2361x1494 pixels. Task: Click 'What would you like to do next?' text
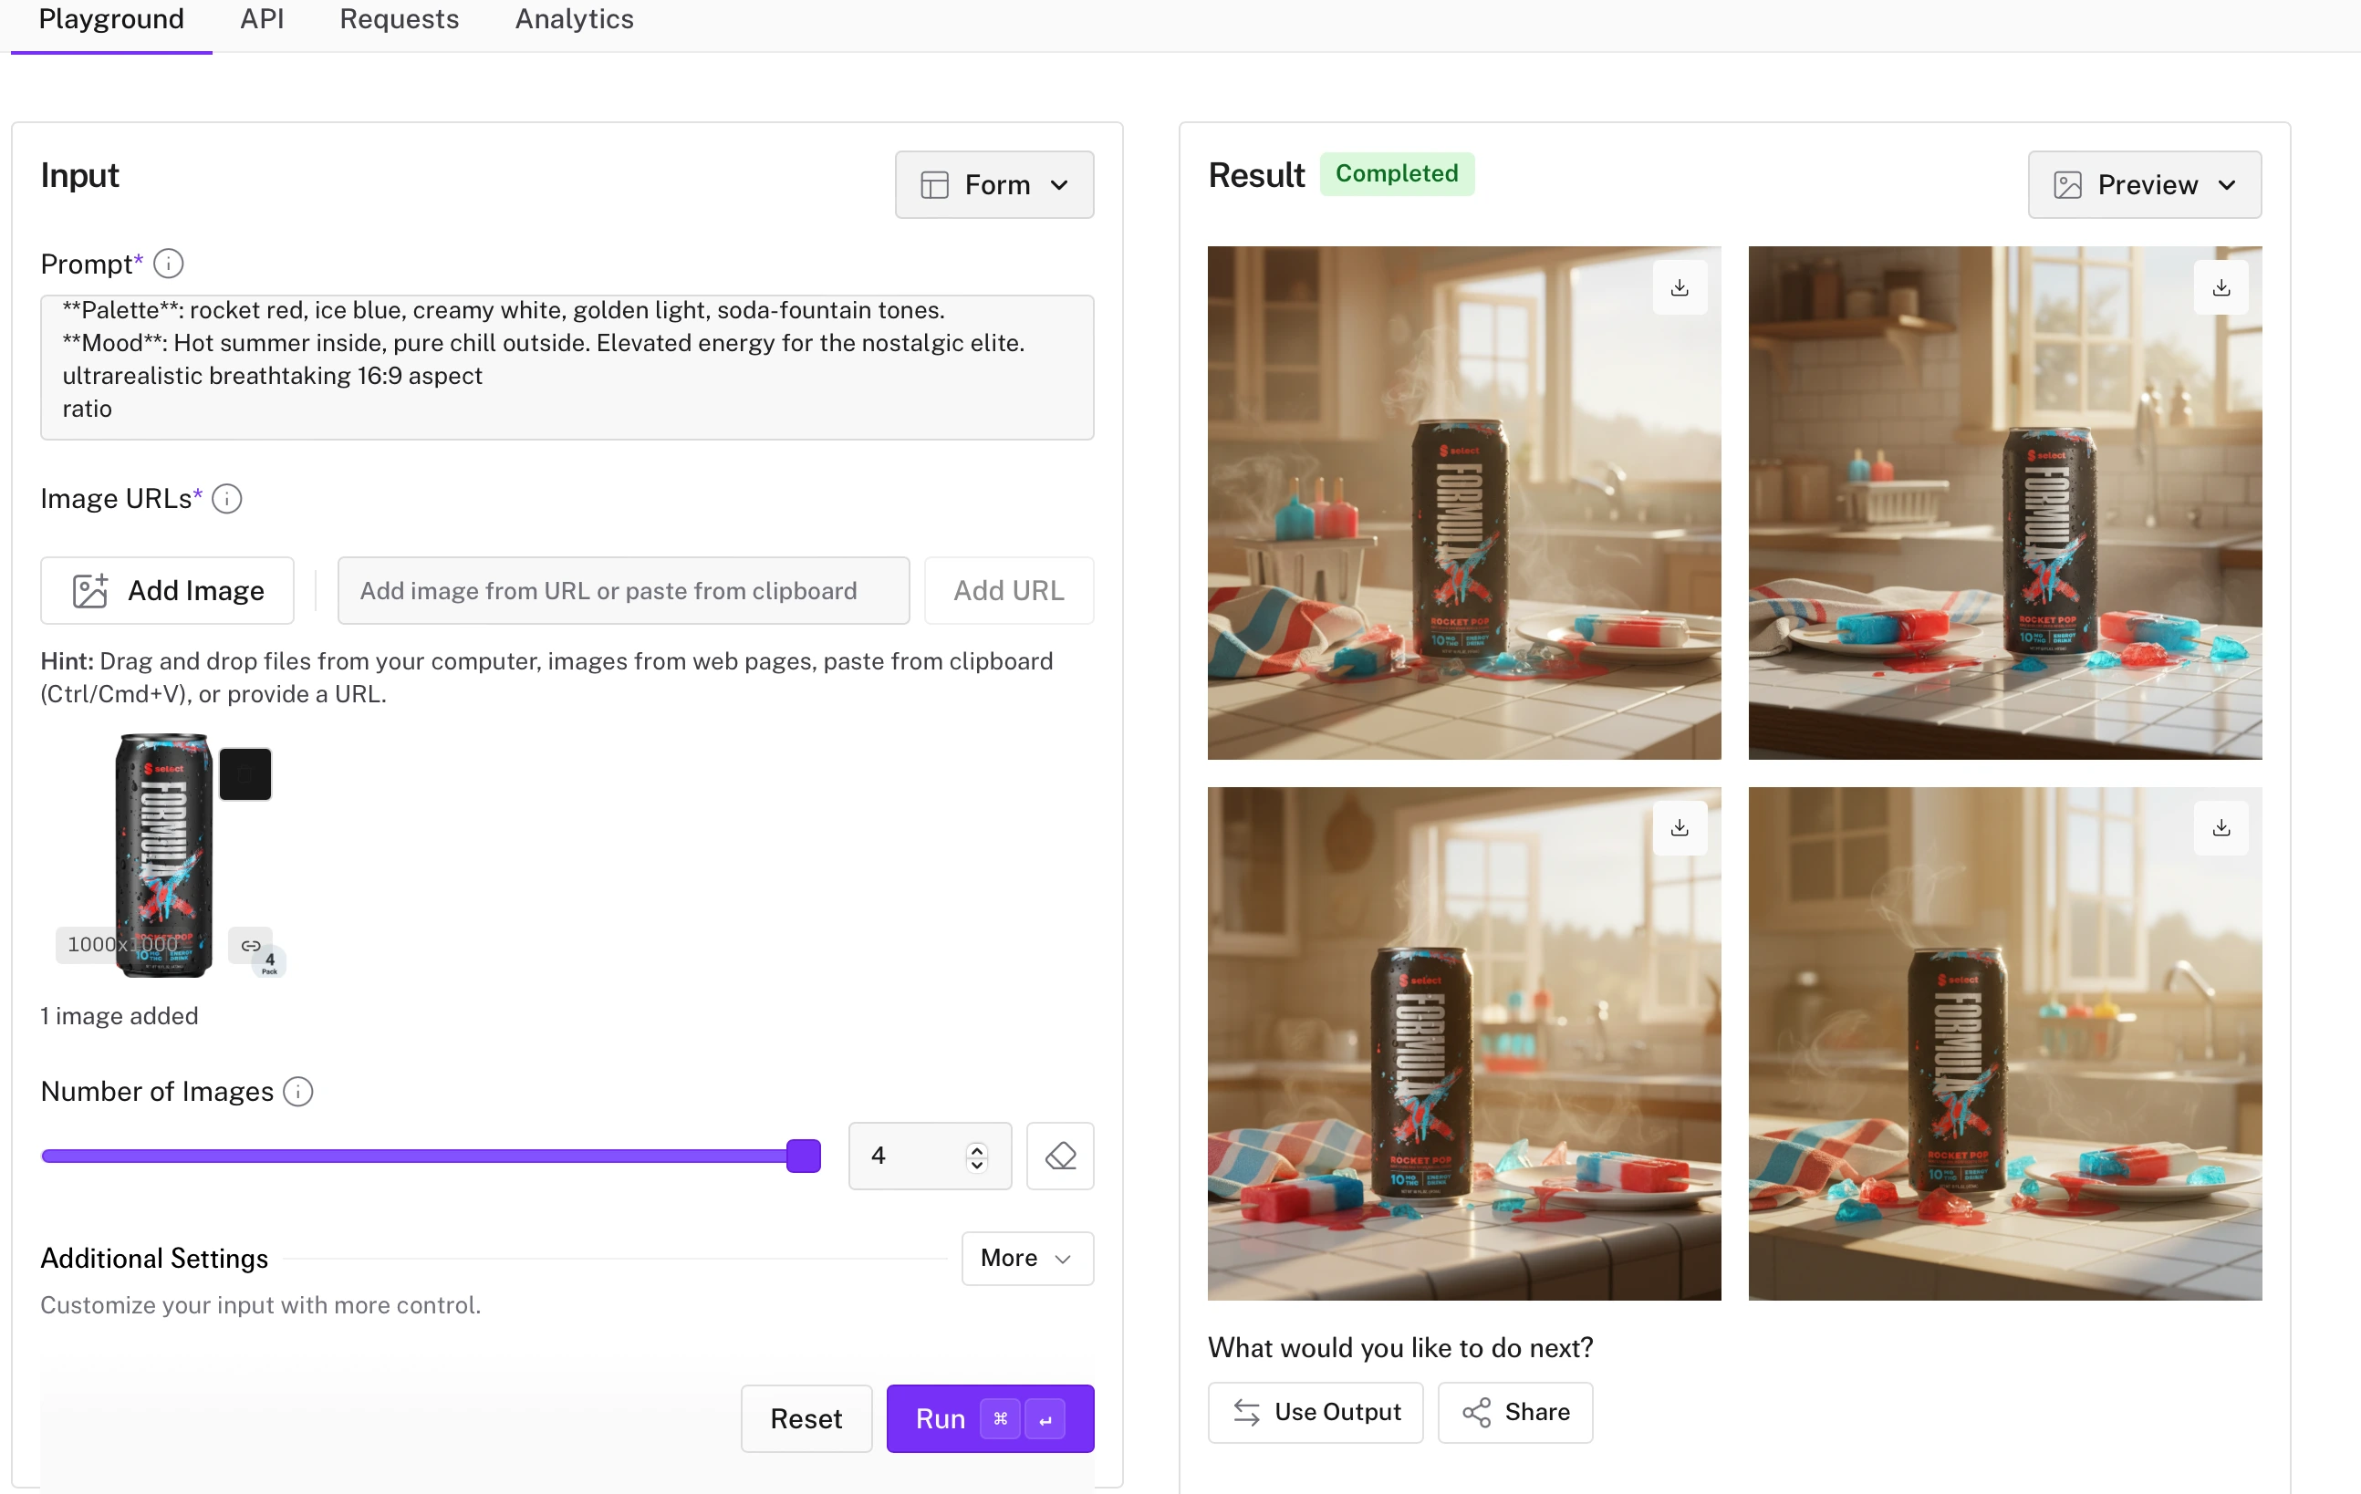[1400, 1347]
